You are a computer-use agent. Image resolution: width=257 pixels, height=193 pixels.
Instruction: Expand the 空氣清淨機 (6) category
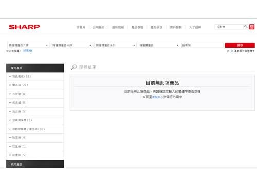pos(35,120)
